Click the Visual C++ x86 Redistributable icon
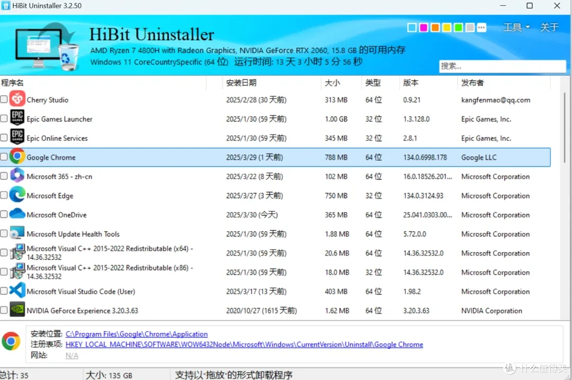The width and height of the screenshot is (572, 380). click(x=17, y=271)
